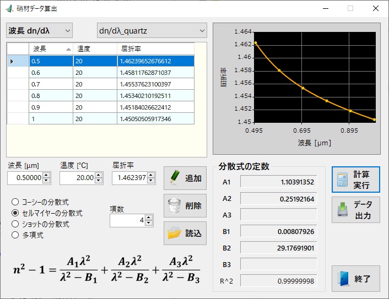Click the folder icon on 読込 button
Viewport: 389px width, 299px height.
click(174, 233)
